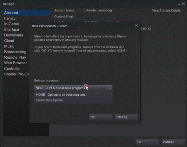187x147 pixels.
Task: Click the Beta participation: label
Action: point(46,80)
